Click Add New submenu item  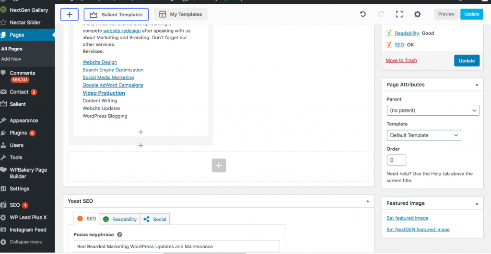click(x=11, y=59)
